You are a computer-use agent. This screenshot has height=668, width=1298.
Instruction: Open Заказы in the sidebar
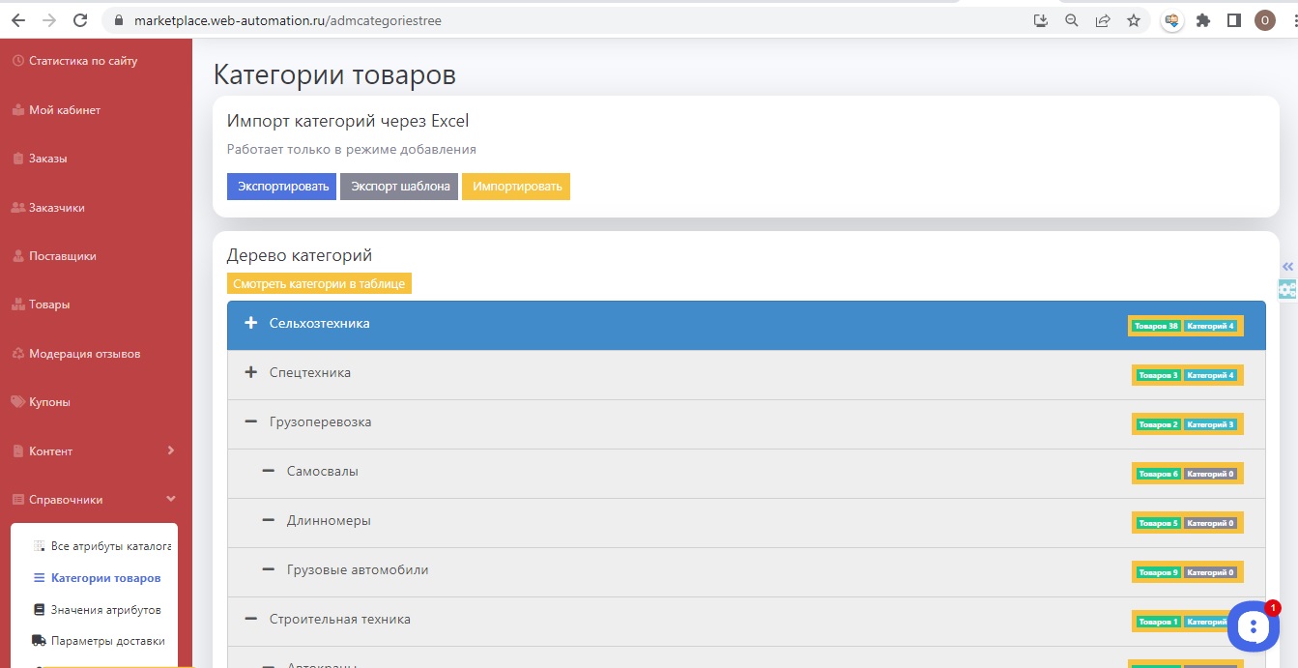click(x=47, y=159)
